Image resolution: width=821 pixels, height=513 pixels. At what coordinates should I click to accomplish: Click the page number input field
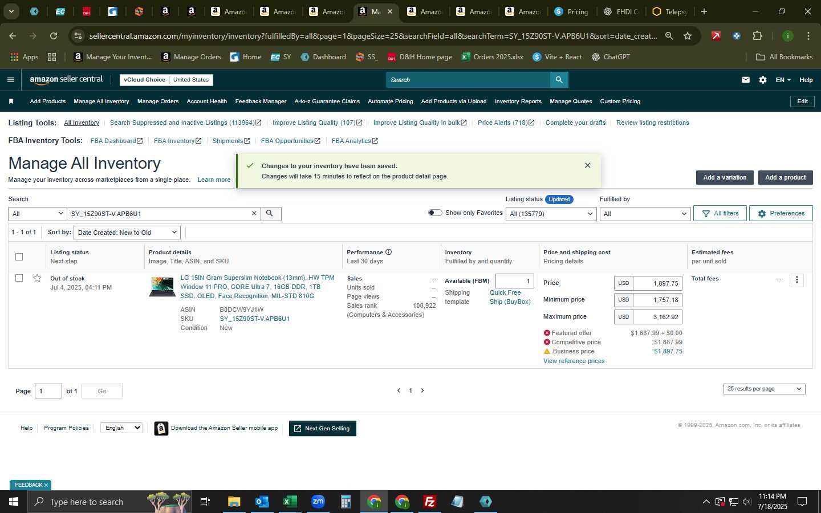click(48, 391)
